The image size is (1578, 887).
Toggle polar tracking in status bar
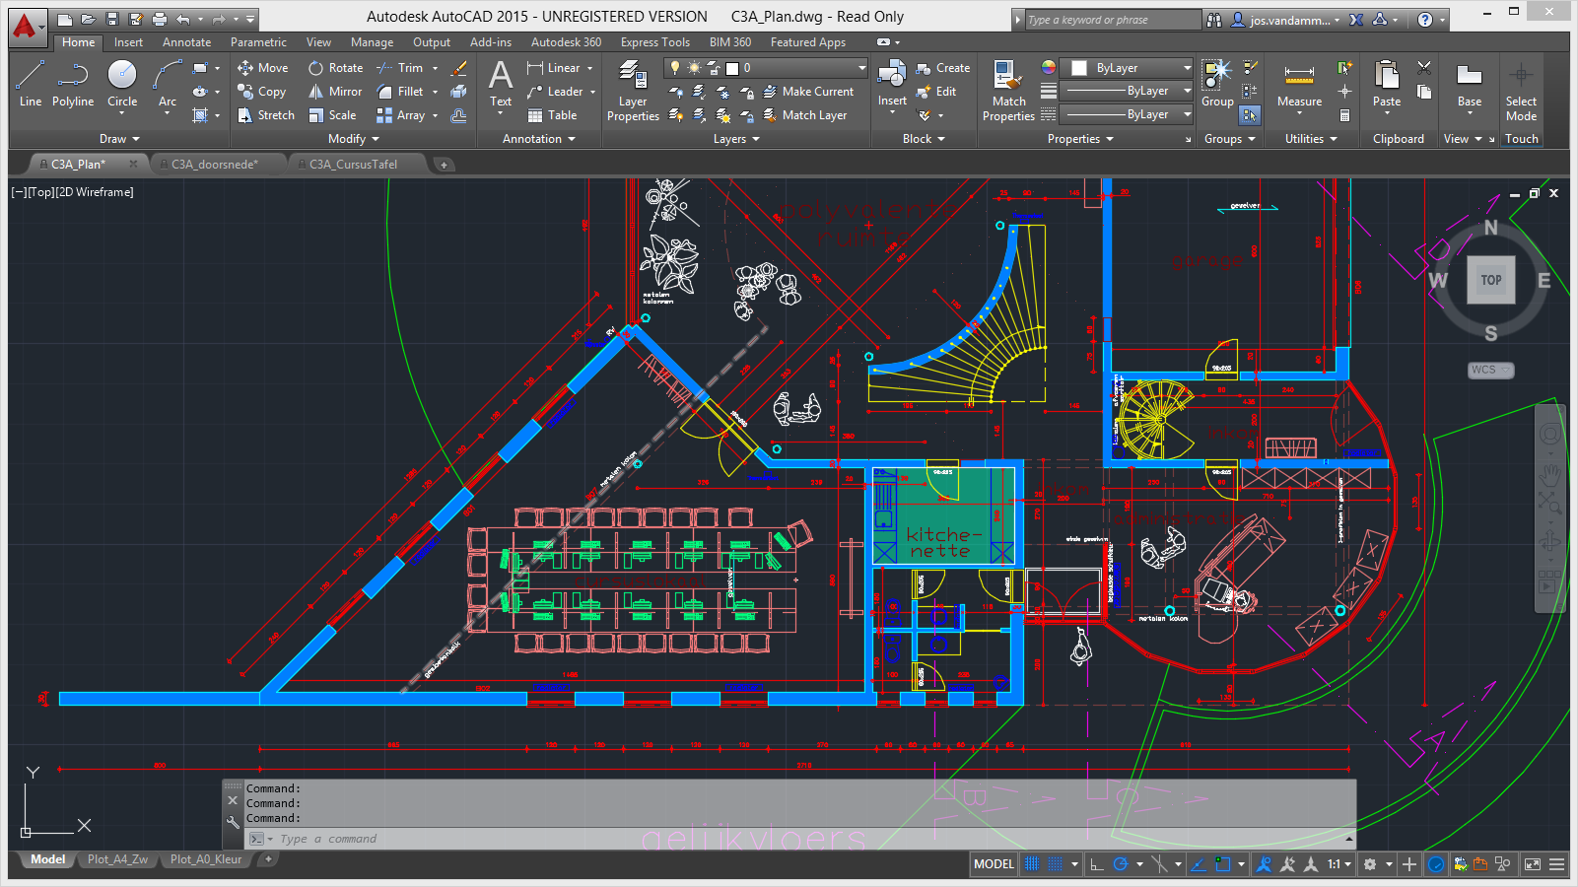(x=1121, y=864)
